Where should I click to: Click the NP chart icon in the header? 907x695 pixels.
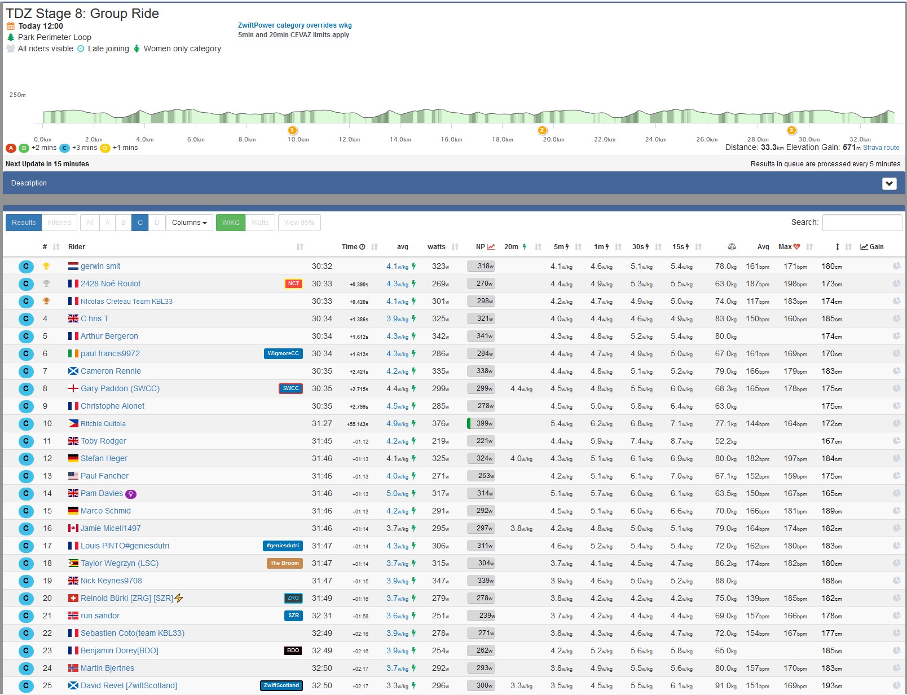(x=491, y=247)
